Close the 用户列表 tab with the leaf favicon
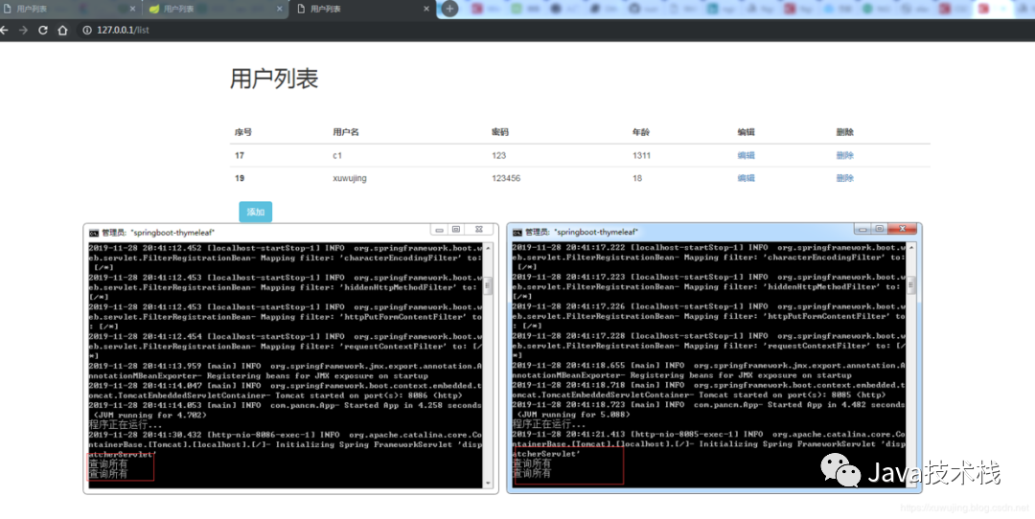 coord(280,10)
